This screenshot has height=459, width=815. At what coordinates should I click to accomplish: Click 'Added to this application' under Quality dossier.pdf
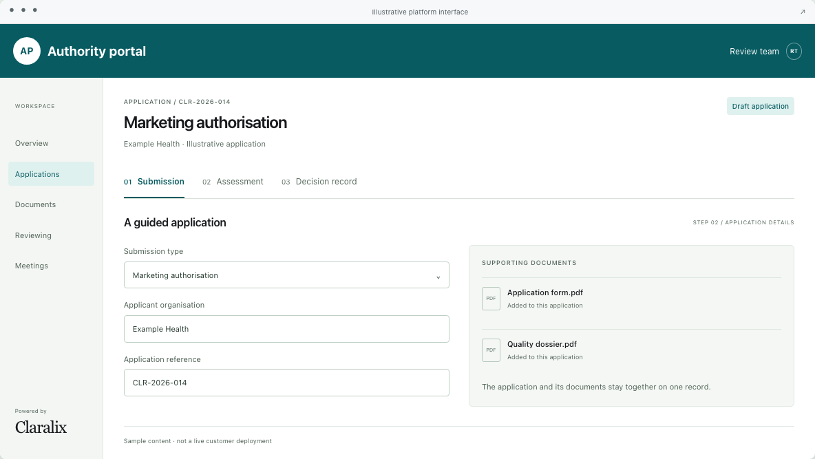pos(544,357)
